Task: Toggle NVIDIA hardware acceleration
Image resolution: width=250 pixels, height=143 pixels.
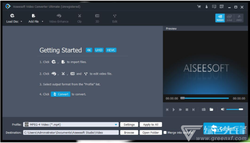Action: click(220, 18)
